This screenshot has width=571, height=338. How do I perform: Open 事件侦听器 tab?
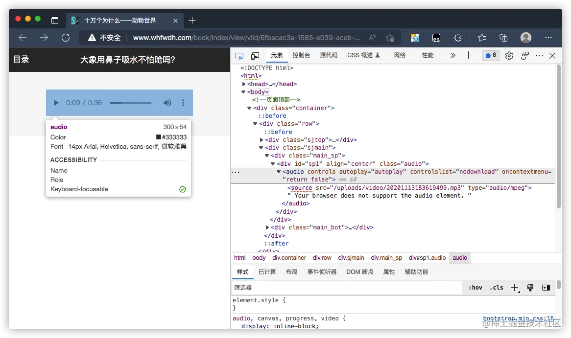(322, 272)
